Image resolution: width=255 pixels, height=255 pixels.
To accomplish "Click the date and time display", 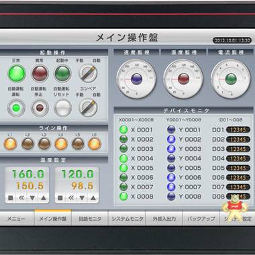I will [x=232, y=40].
